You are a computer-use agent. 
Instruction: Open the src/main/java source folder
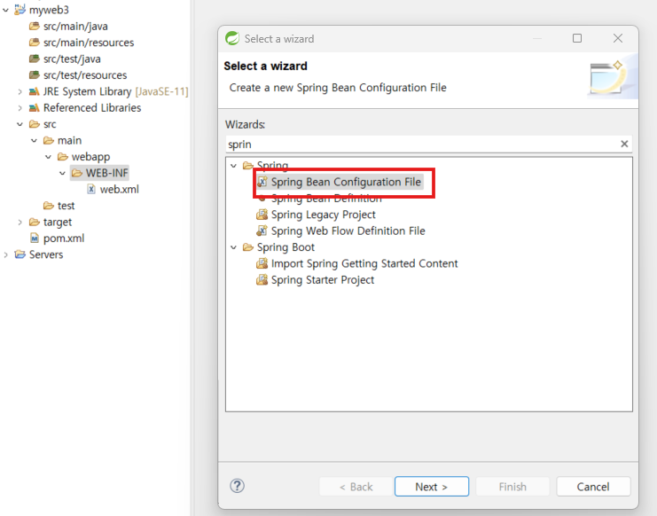point(75,26)
